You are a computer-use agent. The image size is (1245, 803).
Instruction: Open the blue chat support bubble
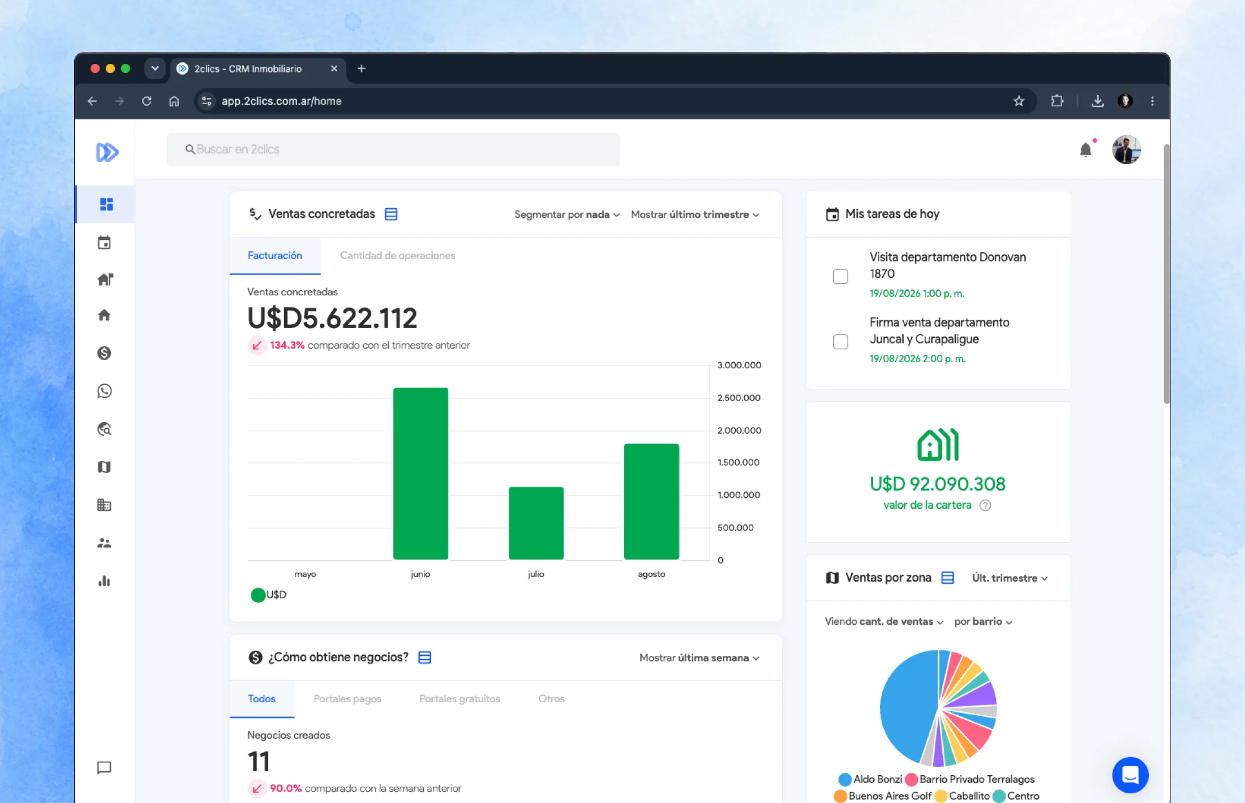pyautogui.click(x=1130, y=775)
